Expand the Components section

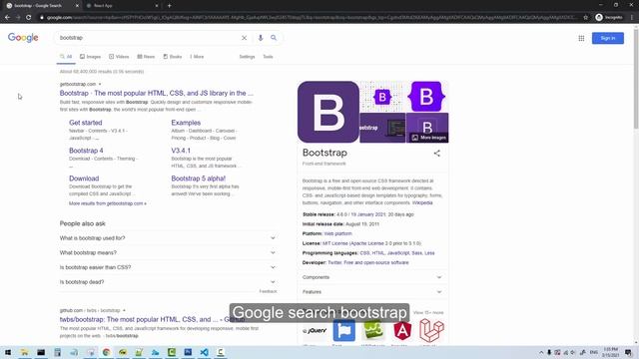click(372, 277)
